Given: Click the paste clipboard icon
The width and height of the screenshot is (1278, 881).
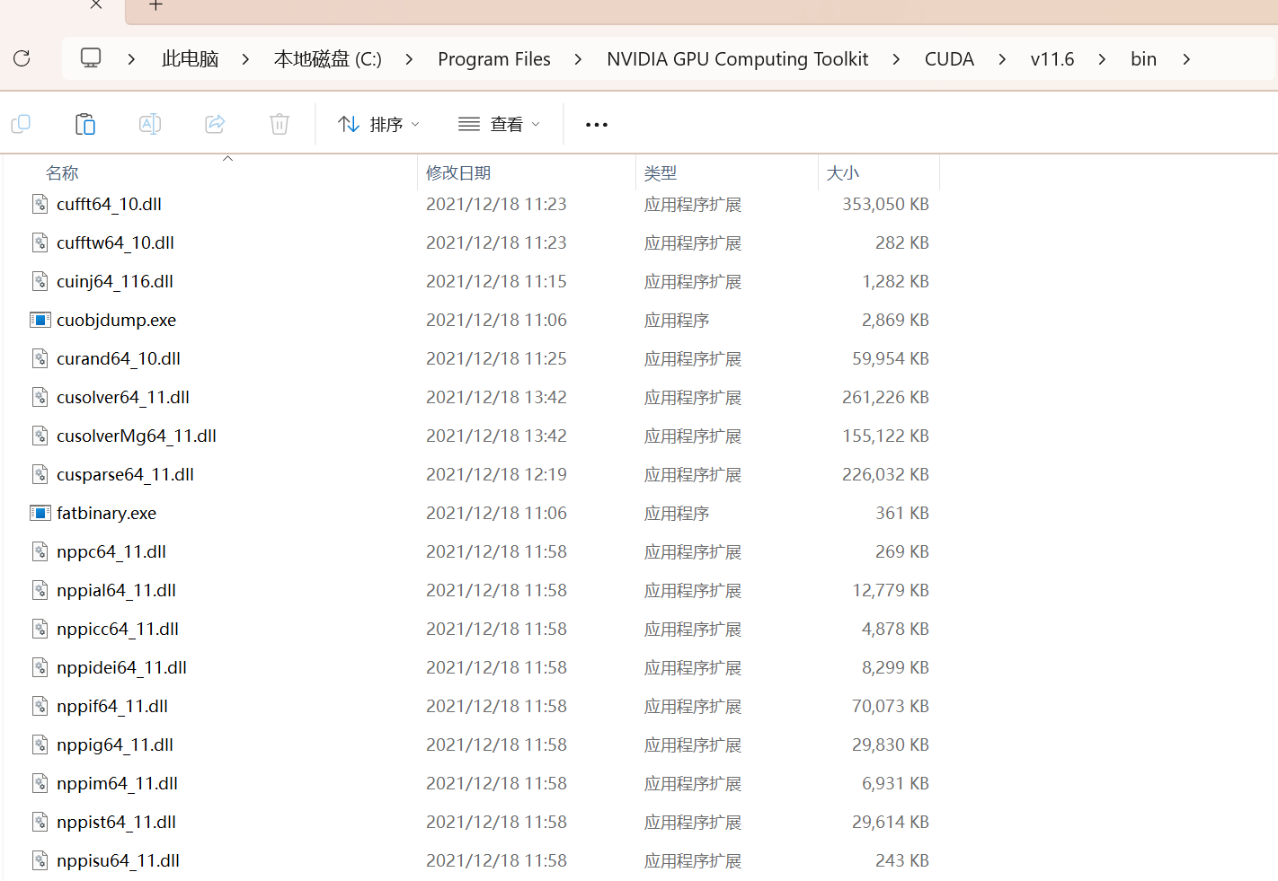Looking at the screenshot, I should coord(85,124).
